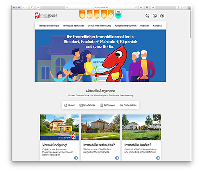
Task: Open the Kontakt menu item
Action: [157, 26]
